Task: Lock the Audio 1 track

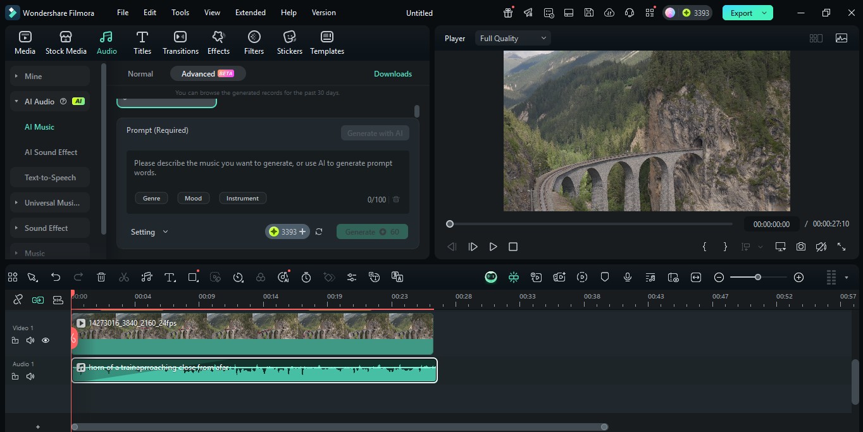Action: (x=15, y=376)
